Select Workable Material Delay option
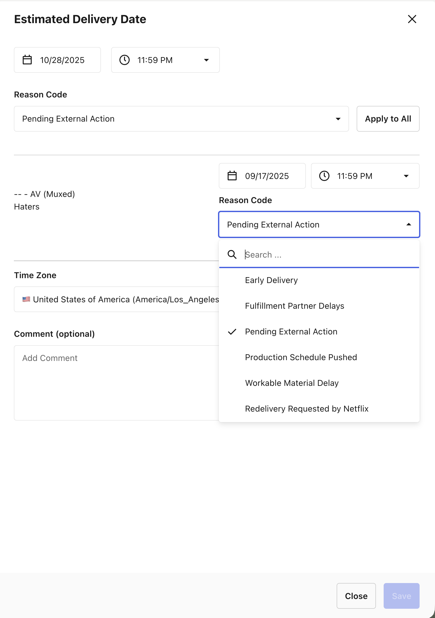The width and height of the screenshot is (435, 618). [292, 383]
